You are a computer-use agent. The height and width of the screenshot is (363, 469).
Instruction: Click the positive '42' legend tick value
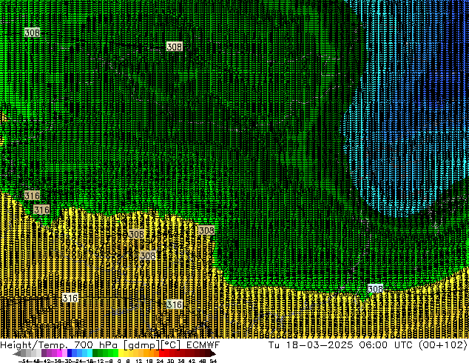192,361
